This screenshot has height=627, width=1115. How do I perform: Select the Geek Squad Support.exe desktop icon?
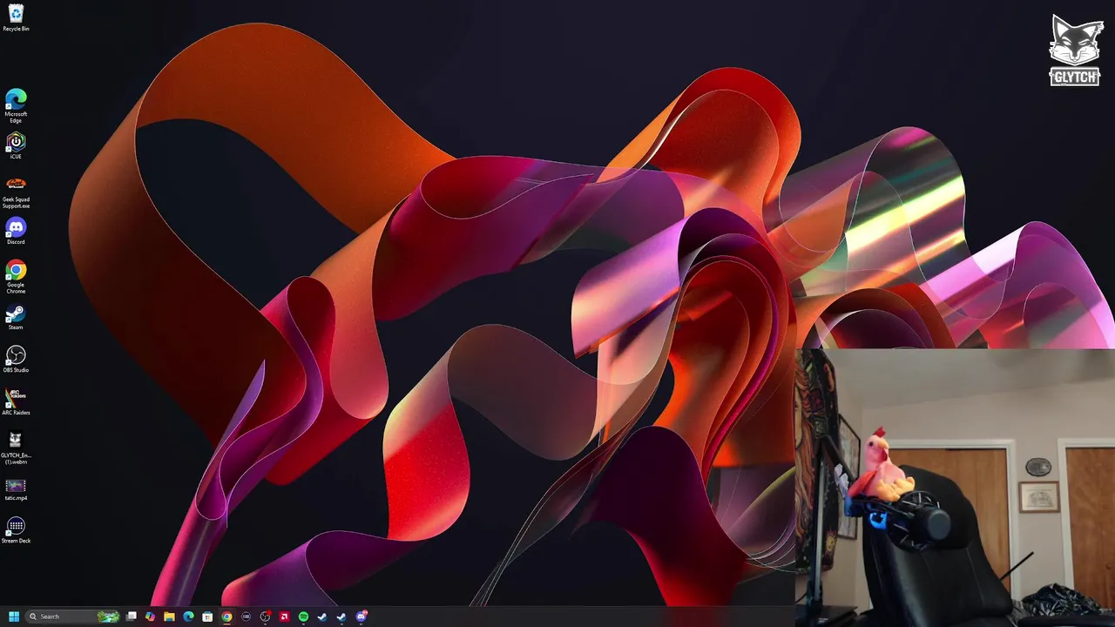coord(16,192)
